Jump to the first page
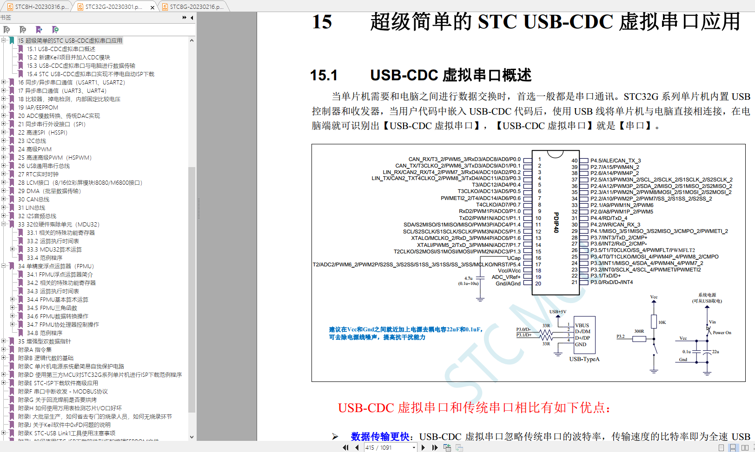755x452 pixels. [345, 448]
